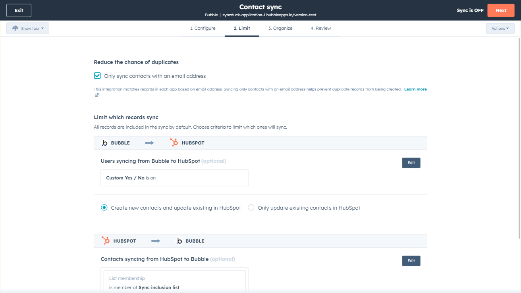
Task: Go to the 1. Configure step tab
Action: pyautogui.click(x=203, y=28)
